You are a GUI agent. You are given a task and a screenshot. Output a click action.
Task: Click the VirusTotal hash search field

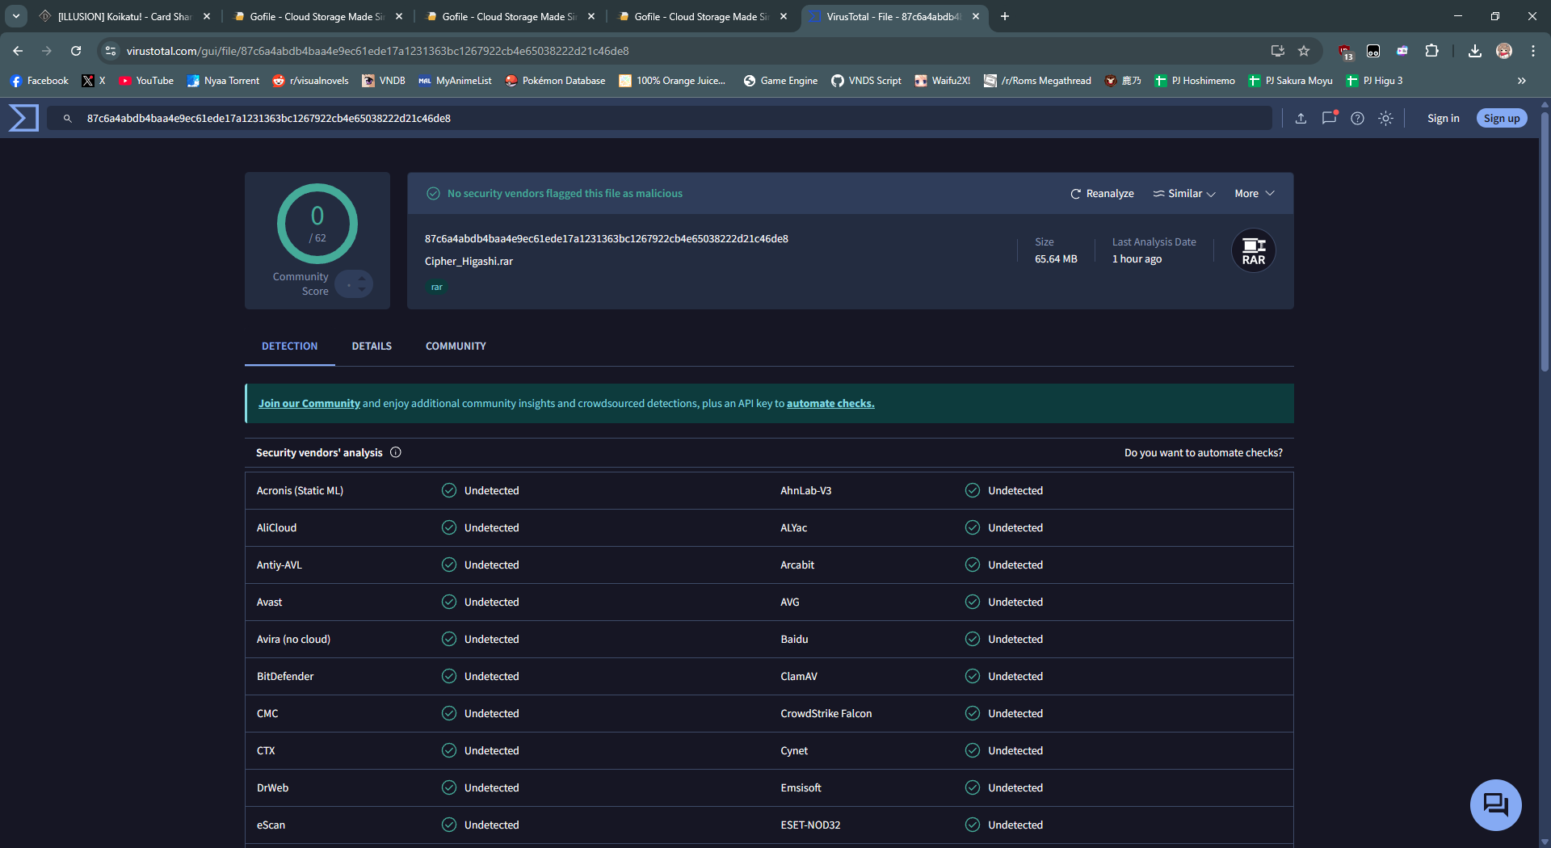pos(658,118)
